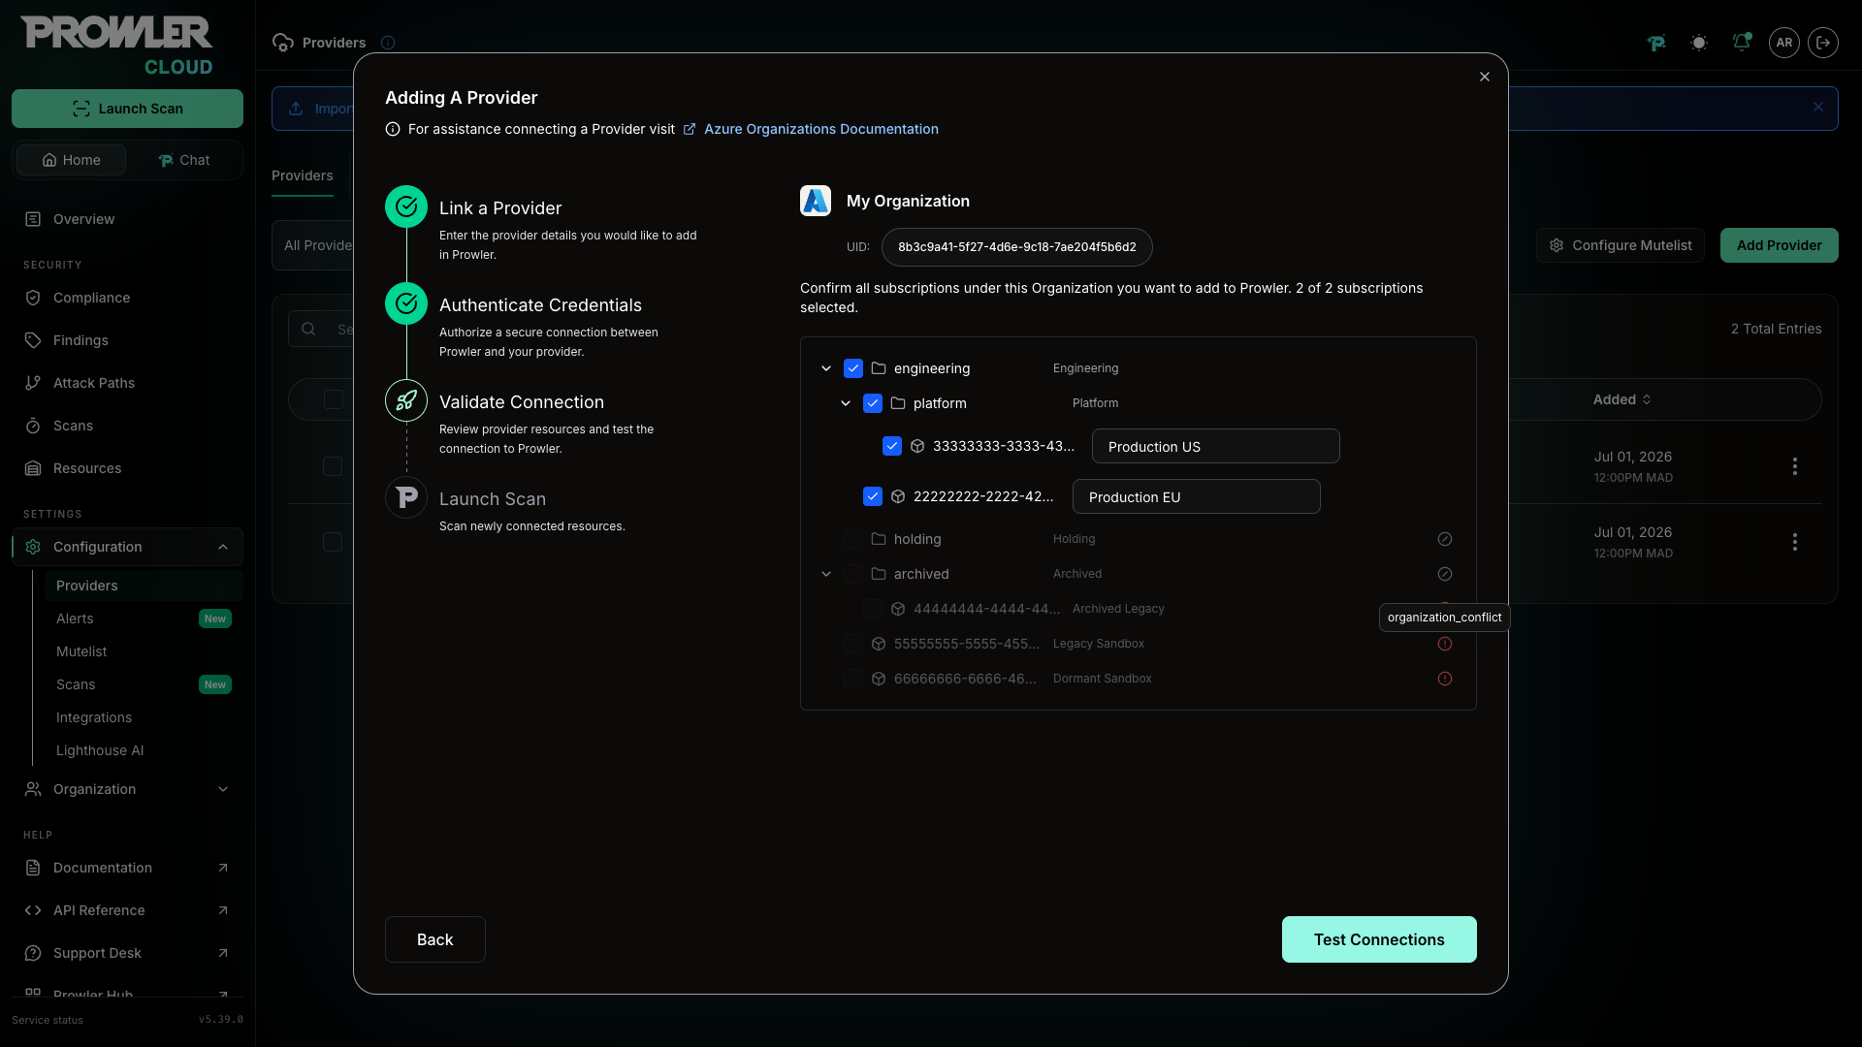Open the notifications bell
This screenshot has height=1047, width=1862.
(x=1742, y=43)
